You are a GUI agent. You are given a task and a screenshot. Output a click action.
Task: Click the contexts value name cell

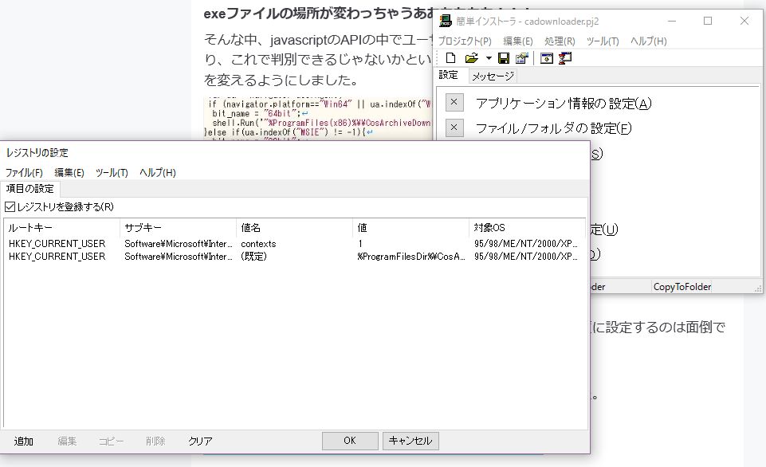click(x=258, y=244)
